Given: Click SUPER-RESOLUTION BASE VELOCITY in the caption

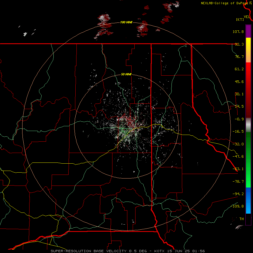Looking at the screenshot, I should 89,251.
